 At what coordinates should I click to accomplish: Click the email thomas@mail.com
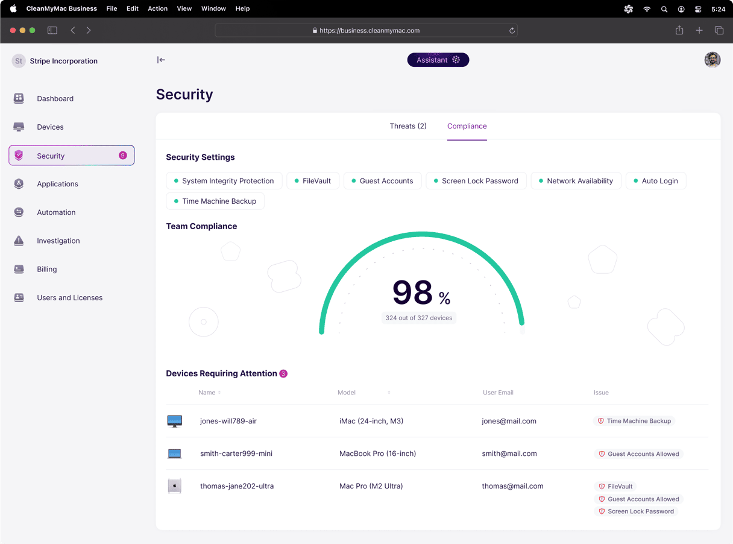(x=512, y=486)
